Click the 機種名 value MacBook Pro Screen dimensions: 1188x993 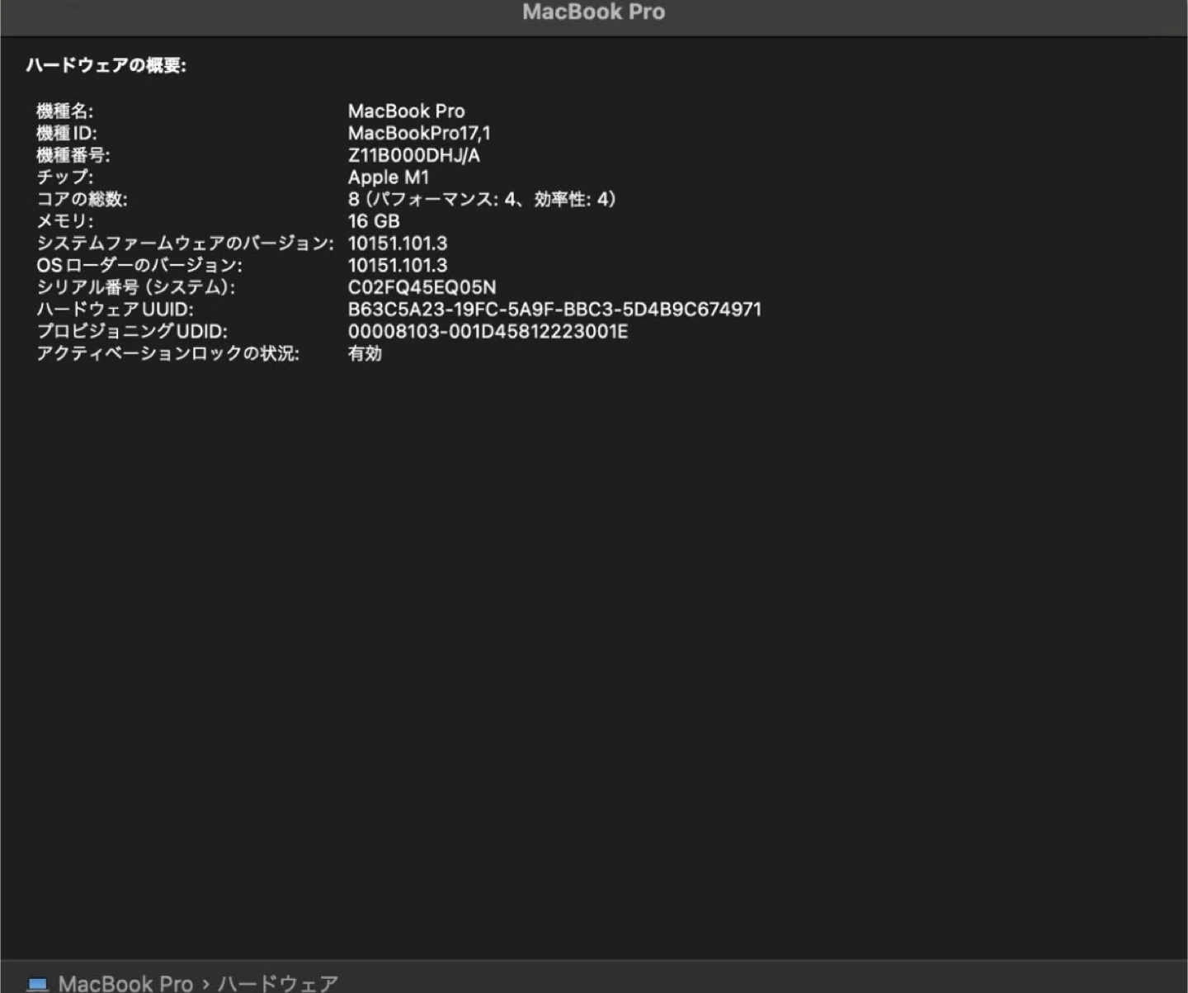(406, 111)
